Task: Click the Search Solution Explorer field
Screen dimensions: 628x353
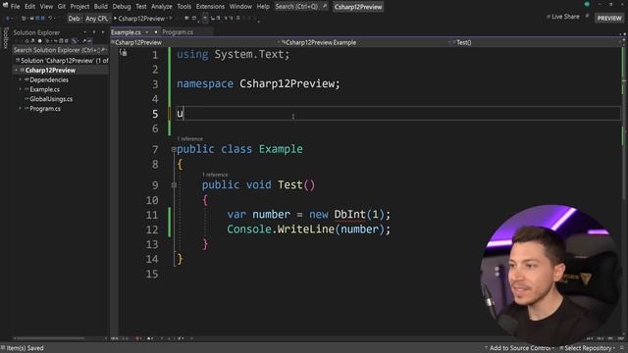Action: tap(60, 50)
